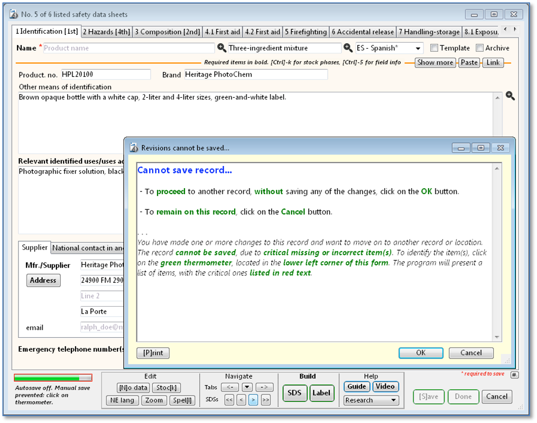
Task: Click Cancel in the Revisions dialog
Action: [471, 353]
